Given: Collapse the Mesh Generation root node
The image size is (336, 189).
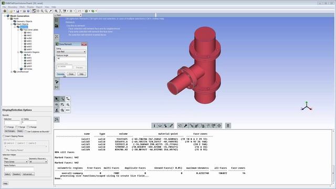Looking at the screenshot, I should click(5, 16).
